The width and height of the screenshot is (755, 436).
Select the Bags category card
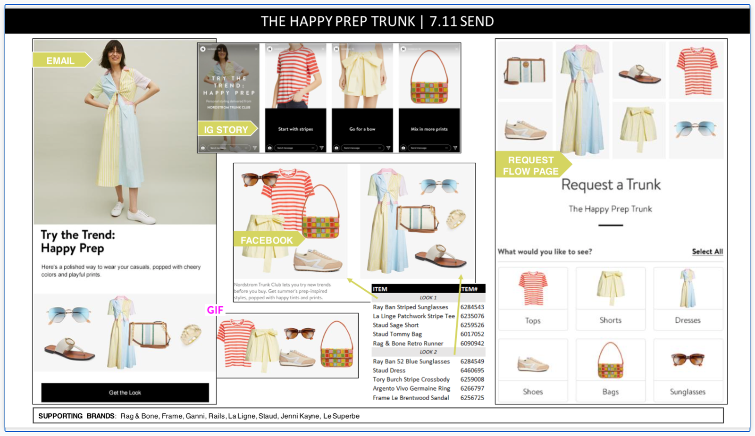click(611, 370)
